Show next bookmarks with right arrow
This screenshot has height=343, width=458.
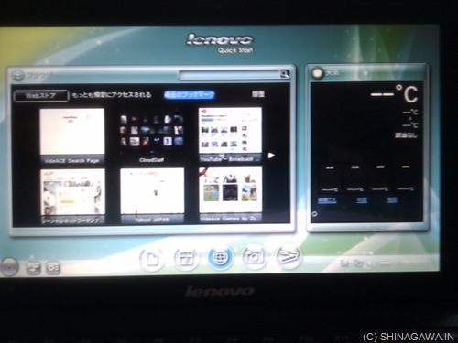click(x=271, y=155)
